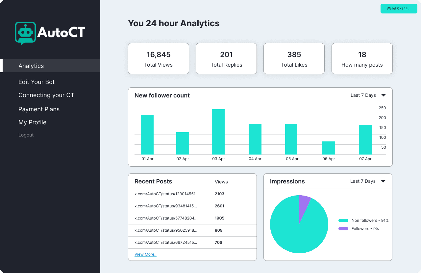The width and height of the screenshot is (421, 273).
Task: Click the Views column header
Action: pyautogui.click(x=221, y=182)
